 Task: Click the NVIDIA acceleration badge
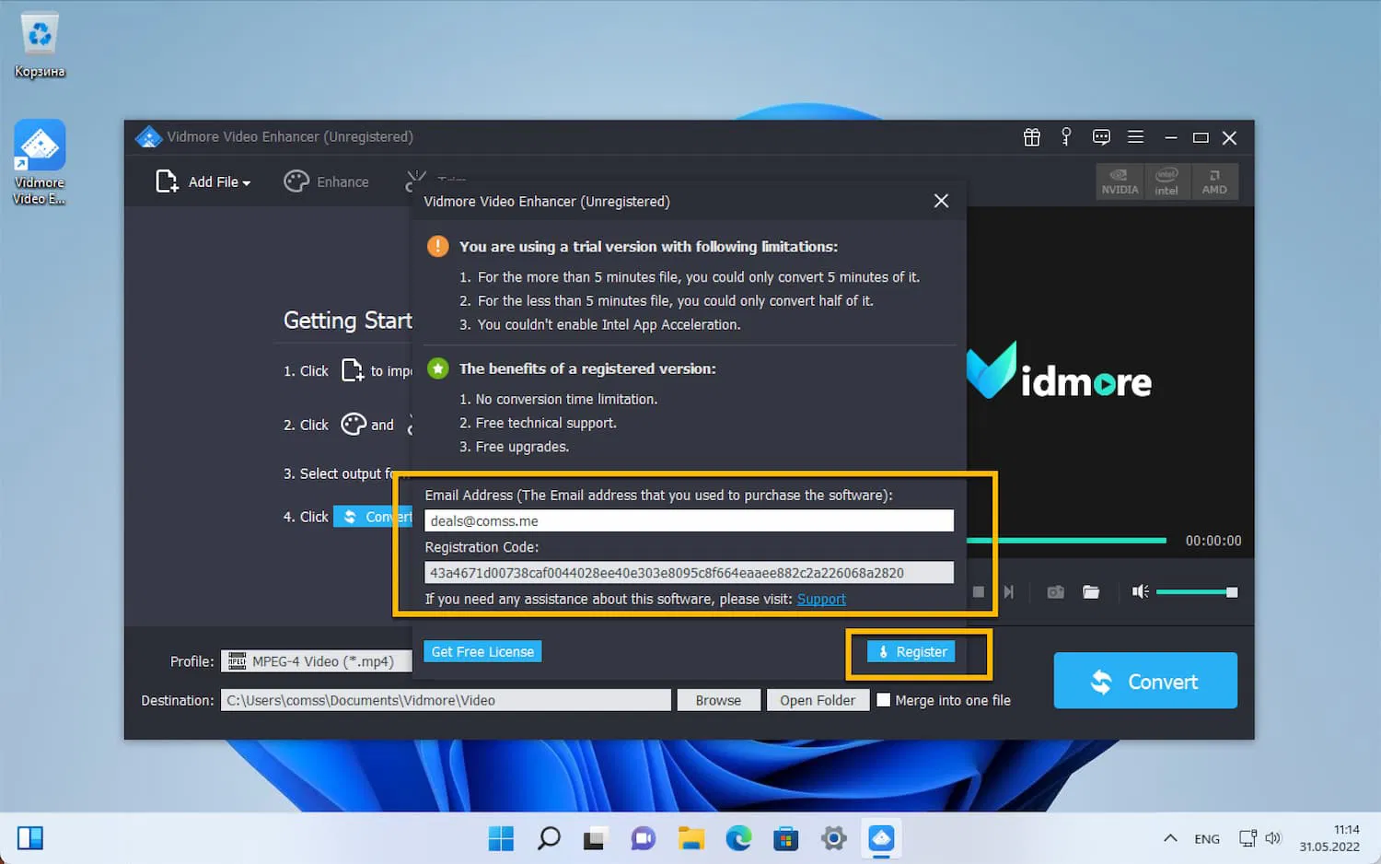click(1120, 181)
